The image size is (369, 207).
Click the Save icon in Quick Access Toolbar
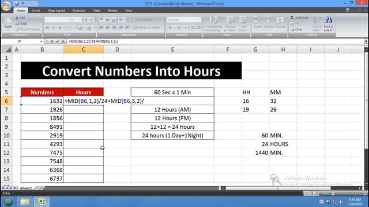tap(17, 3)
